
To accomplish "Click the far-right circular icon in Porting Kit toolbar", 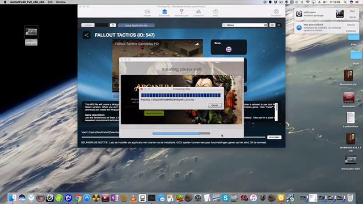I will (x=276, y=11).
